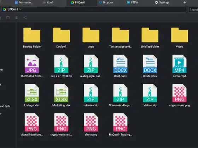Click the Listings.xlsx file name
198x148 pixels.
point(32,105)
